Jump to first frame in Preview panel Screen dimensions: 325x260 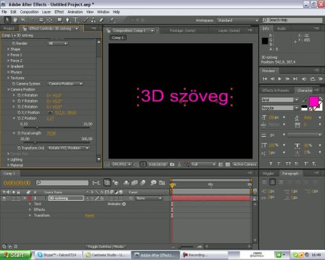(264, 79)
